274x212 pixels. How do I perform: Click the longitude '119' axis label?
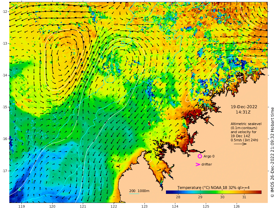22,207
